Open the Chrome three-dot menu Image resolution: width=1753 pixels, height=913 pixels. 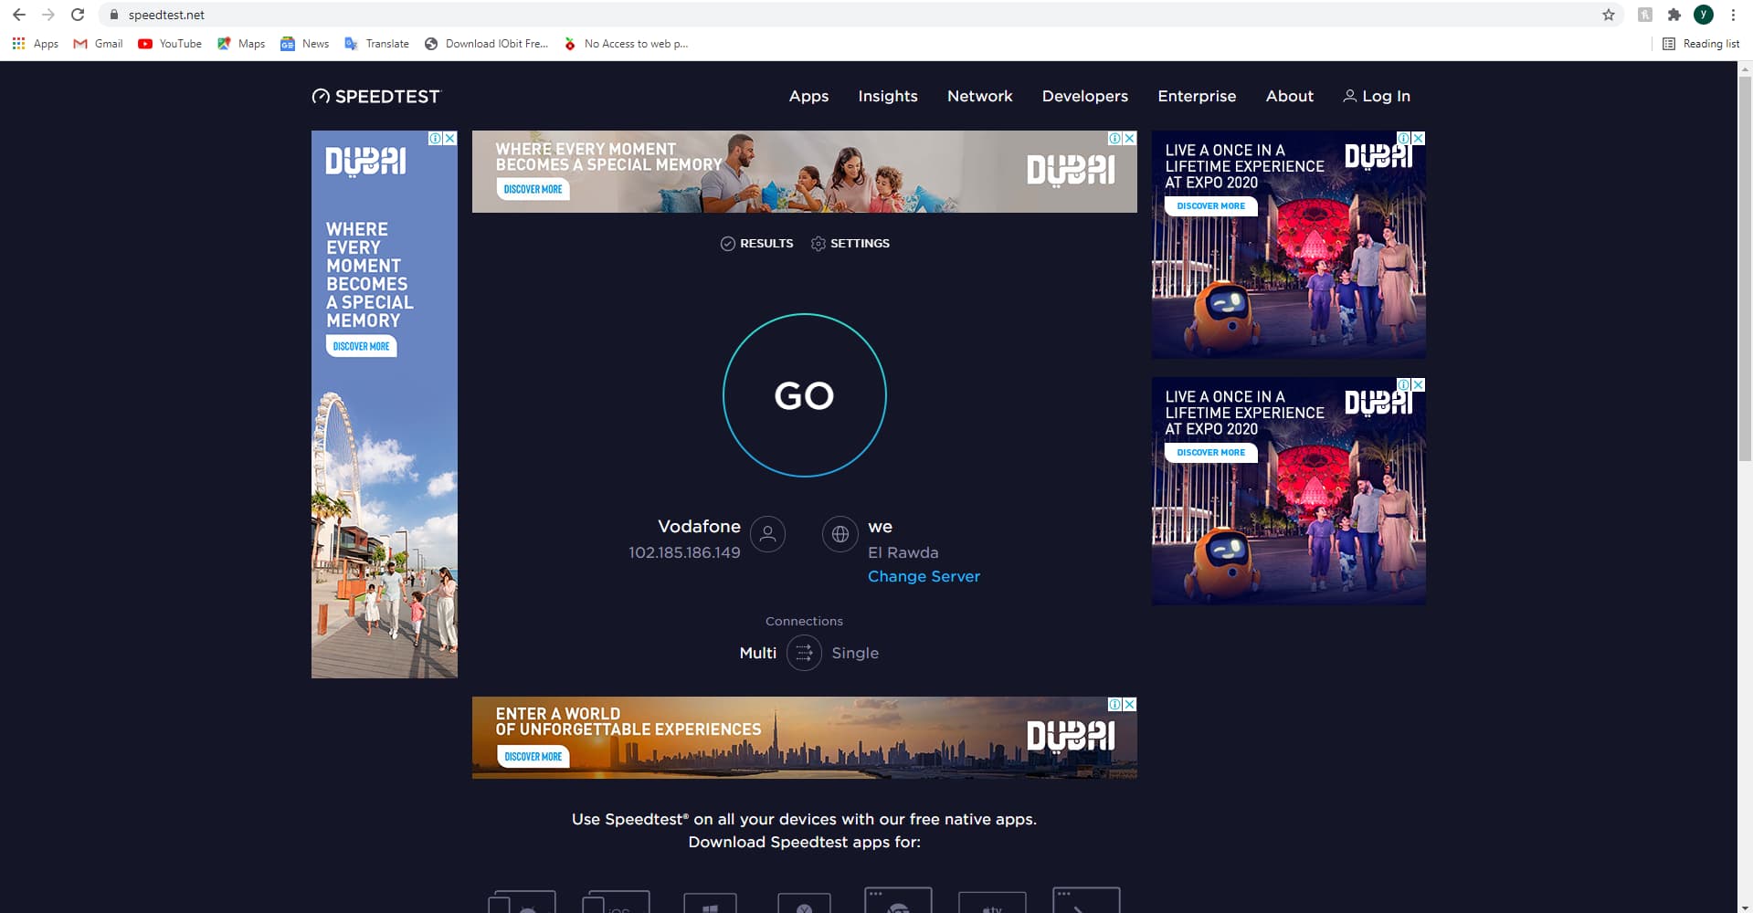pyautogui.click(x=1733, y=15)
